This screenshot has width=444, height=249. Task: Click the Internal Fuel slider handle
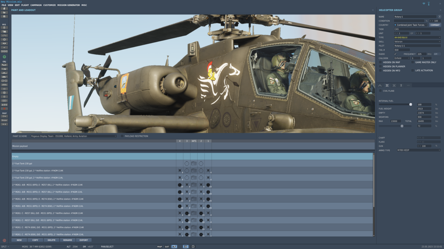[411, 105]
